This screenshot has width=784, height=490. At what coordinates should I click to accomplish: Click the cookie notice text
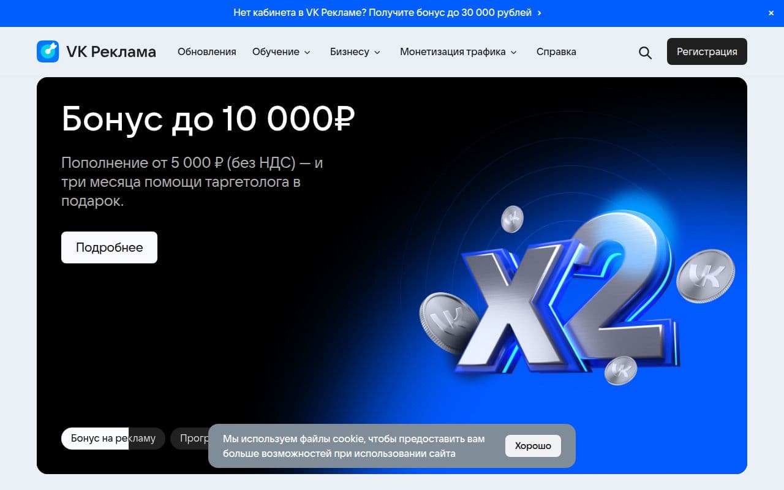[x=354, y=446]
